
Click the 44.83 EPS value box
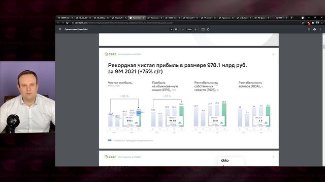coord(174,121)
